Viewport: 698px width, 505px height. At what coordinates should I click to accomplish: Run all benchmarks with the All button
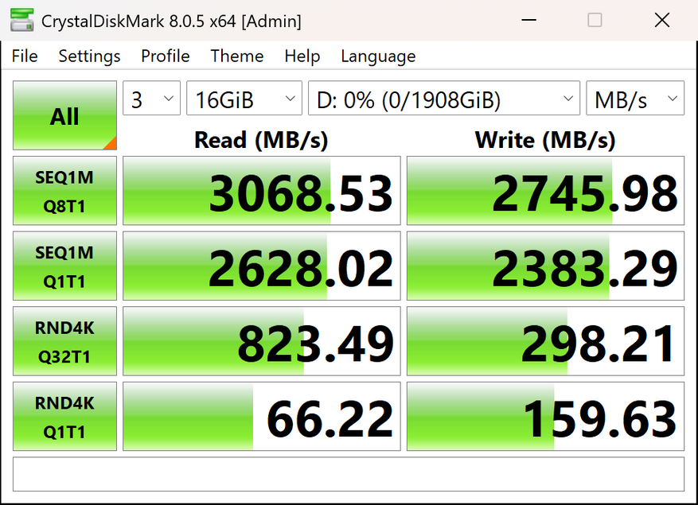click(65, 115)
